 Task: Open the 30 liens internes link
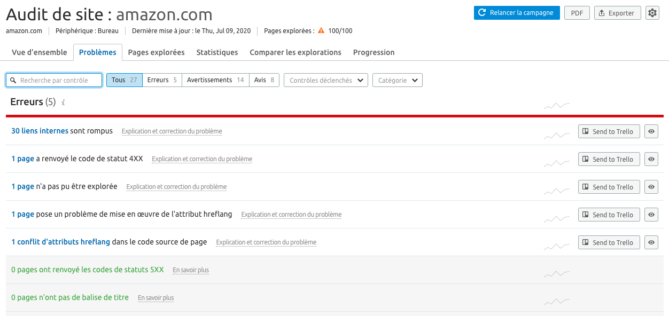click(40, 131)
